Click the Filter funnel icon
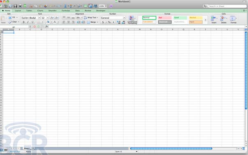This screenshot has height=155, width=248. tap(78, 6)
